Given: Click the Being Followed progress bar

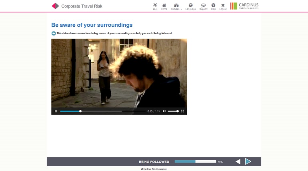Looking at the screenshot, I should tap(195, 161).
